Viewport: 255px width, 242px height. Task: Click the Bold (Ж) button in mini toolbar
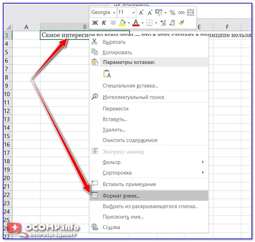tap(95, 23)
